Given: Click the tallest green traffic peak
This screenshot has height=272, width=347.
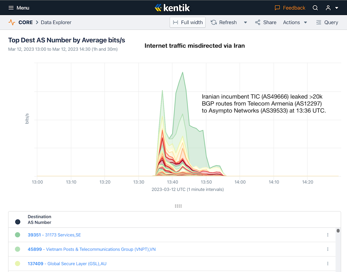Looking at the screenshot, I should (183, 72).
